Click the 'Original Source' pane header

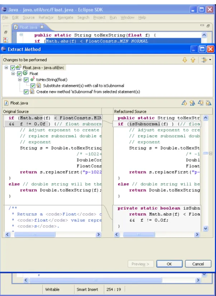16,112
